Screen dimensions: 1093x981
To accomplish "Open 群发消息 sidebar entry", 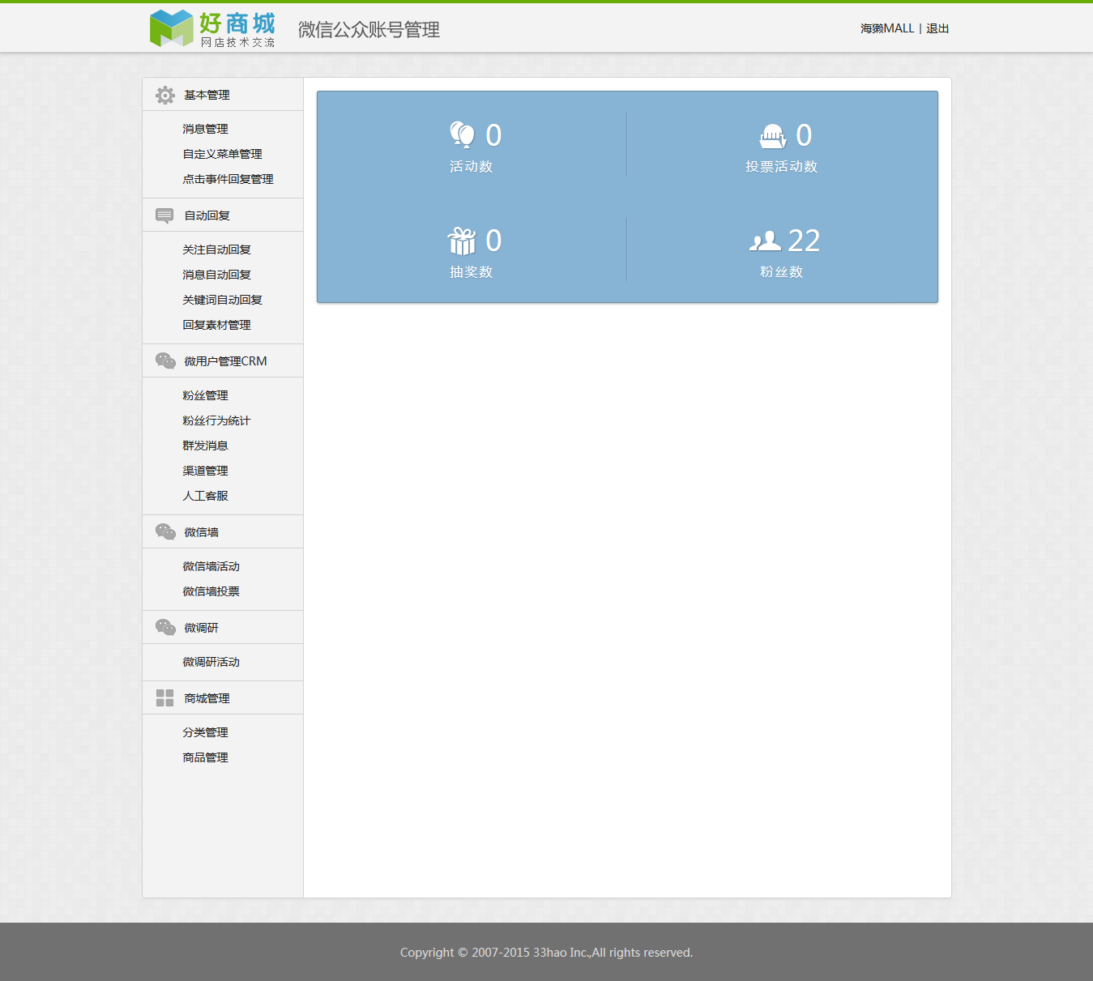I will (x=205, y=446).
